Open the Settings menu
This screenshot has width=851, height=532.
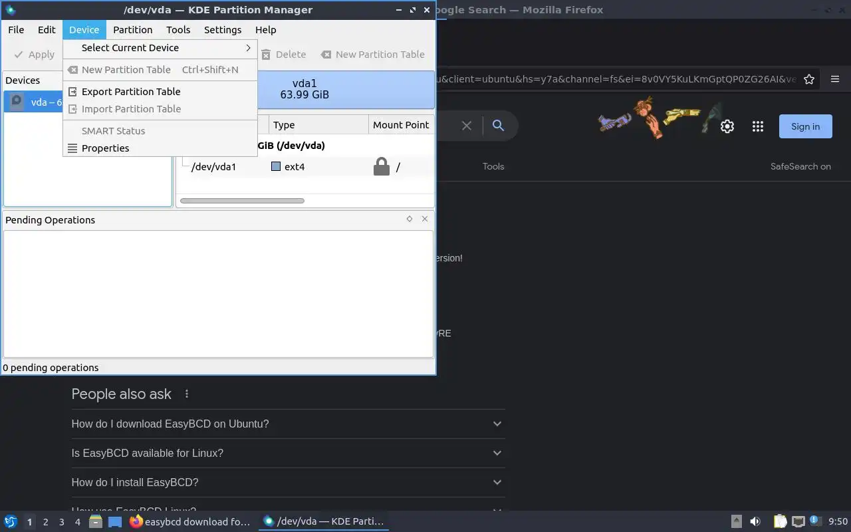(223, 30)
